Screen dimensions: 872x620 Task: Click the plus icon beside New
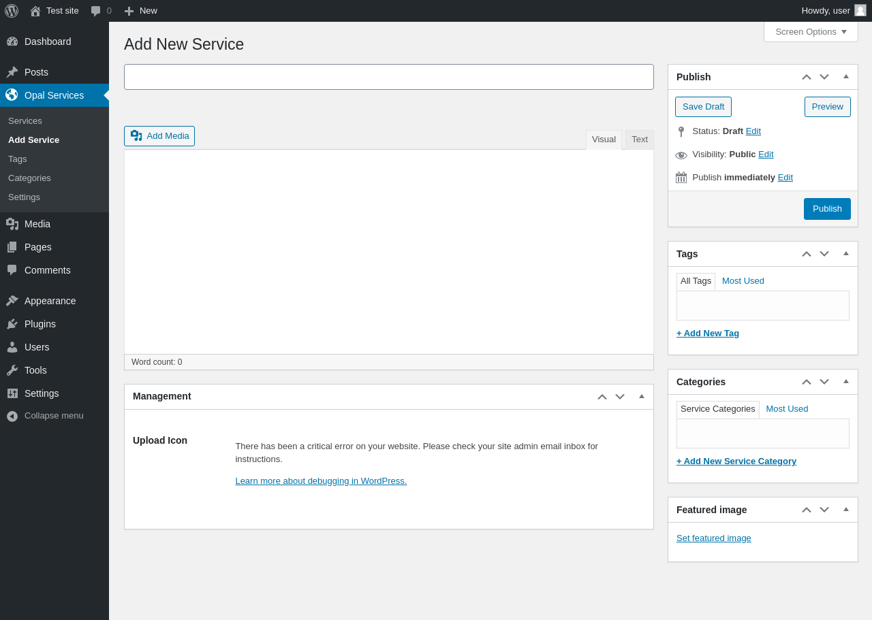point(129,11)
